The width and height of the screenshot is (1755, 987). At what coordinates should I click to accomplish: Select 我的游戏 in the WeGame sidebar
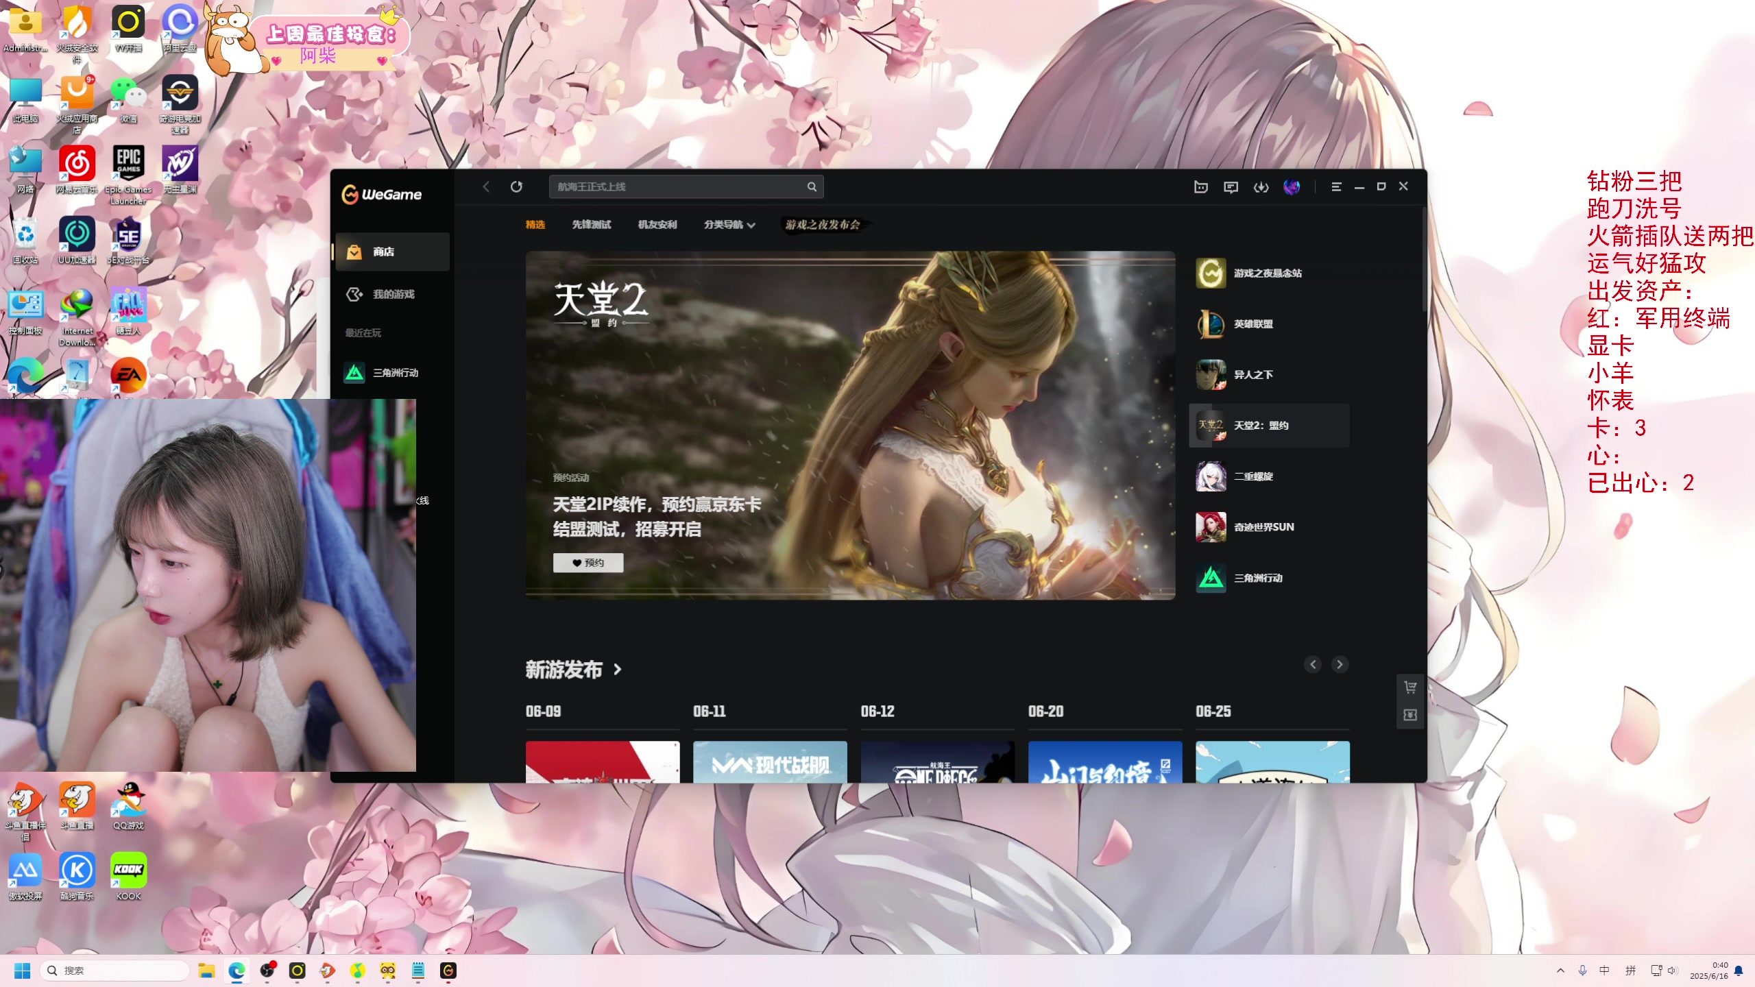(x=391, y=294)
